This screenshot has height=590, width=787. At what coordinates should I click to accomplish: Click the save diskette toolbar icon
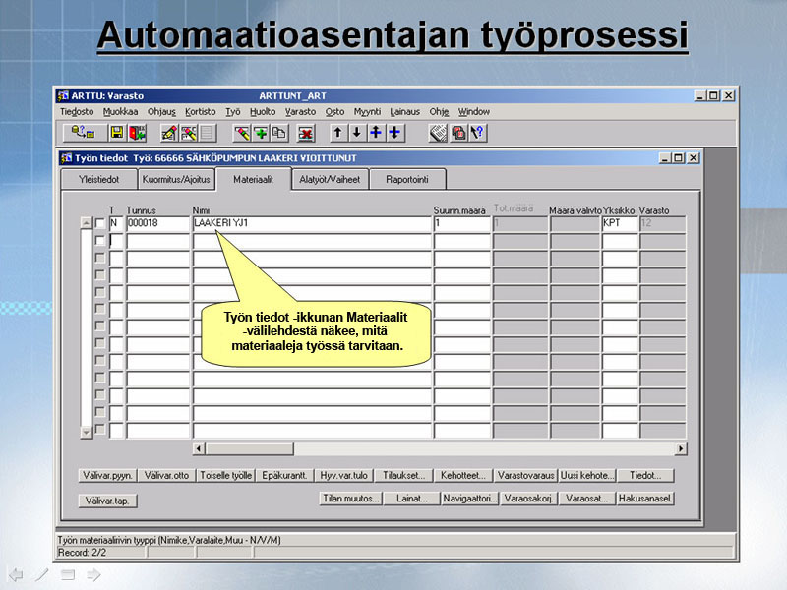click(x=116, y=133)
